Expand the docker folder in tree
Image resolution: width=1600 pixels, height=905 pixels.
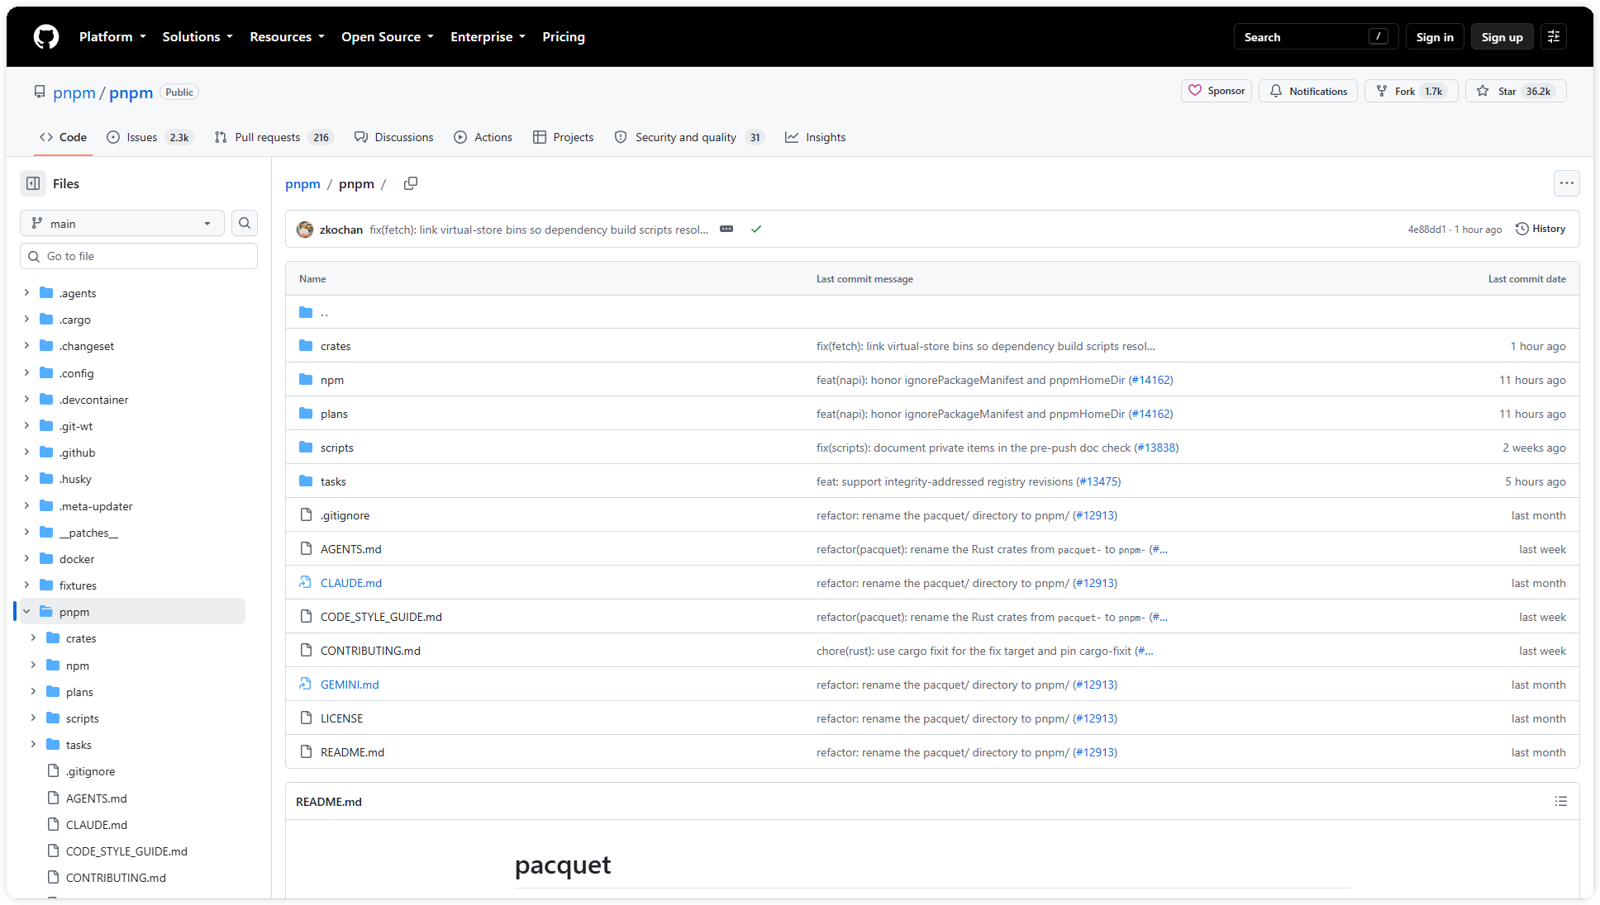(26, 558)
